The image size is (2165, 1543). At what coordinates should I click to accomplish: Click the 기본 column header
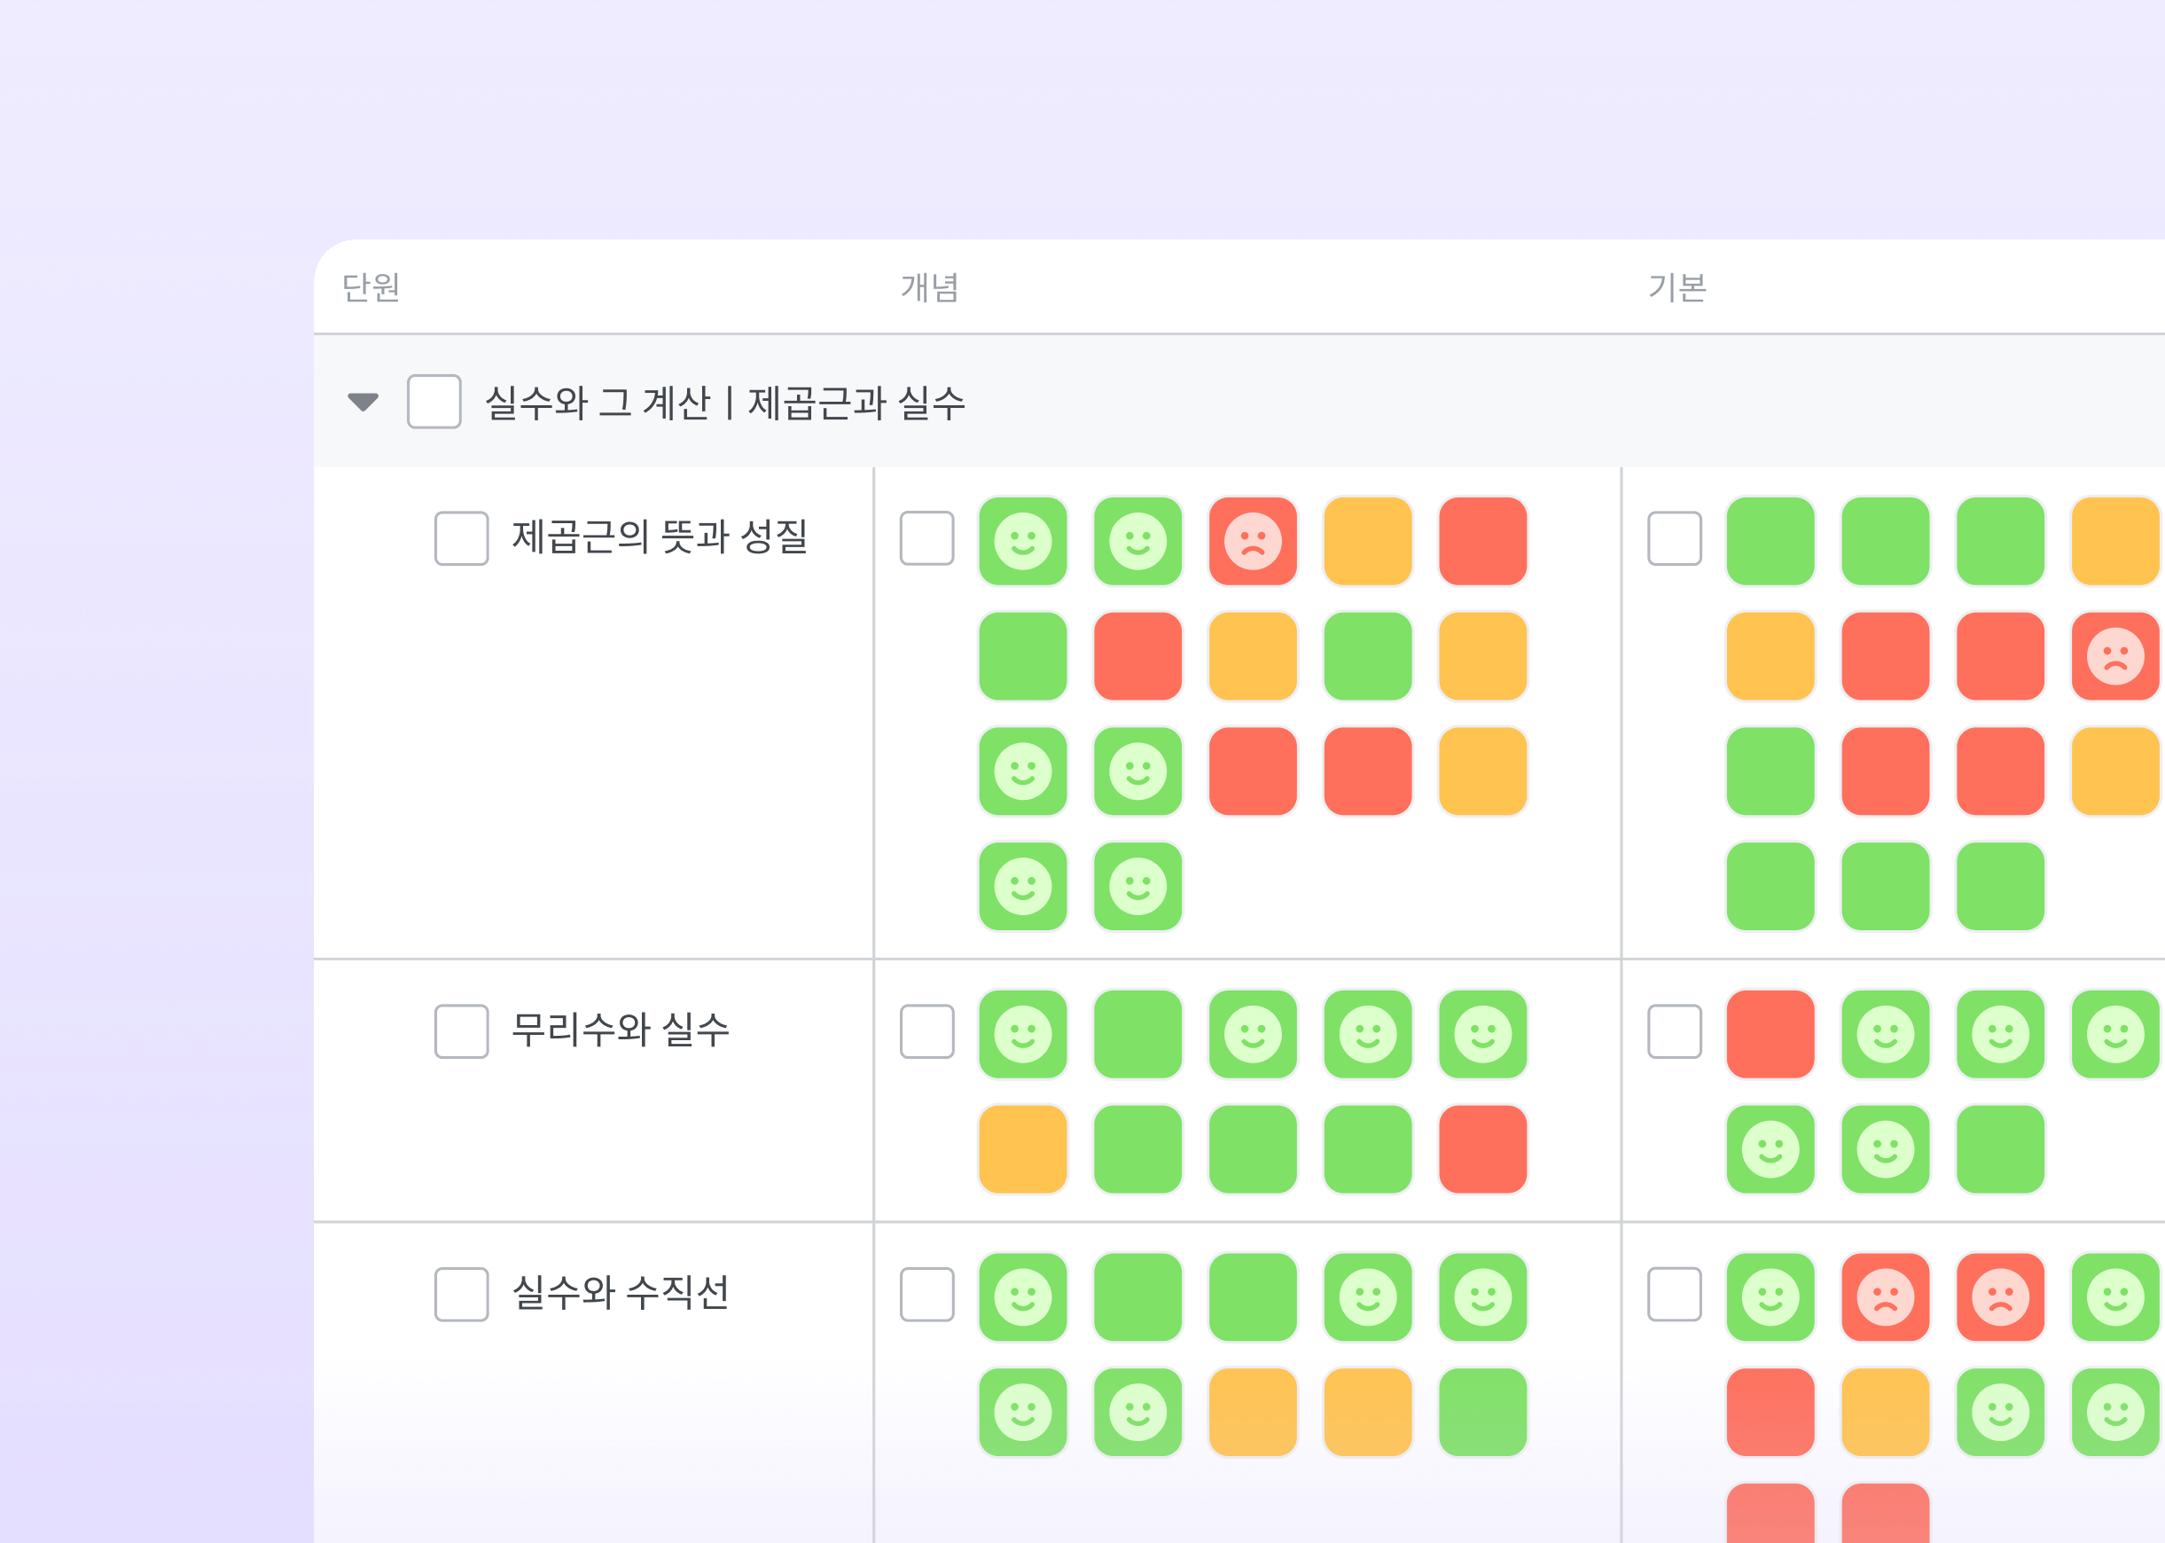click(1677, 287)
